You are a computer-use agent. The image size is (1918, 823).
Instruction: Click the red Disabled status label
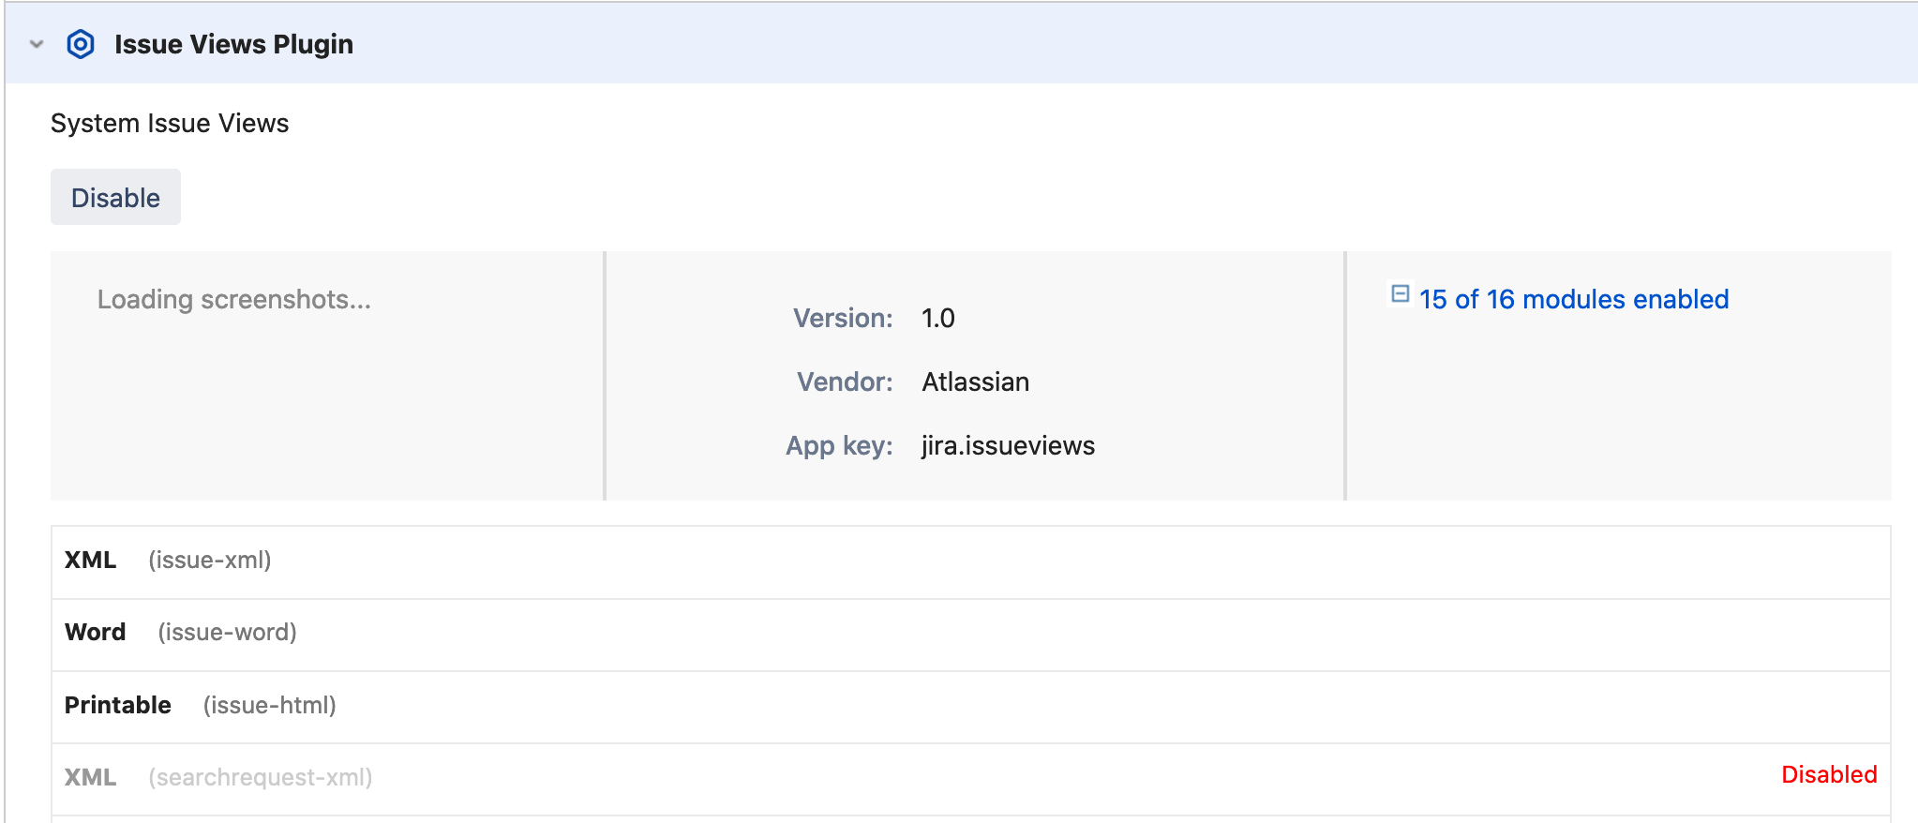pyautogui.click(x=1829, y=774)
